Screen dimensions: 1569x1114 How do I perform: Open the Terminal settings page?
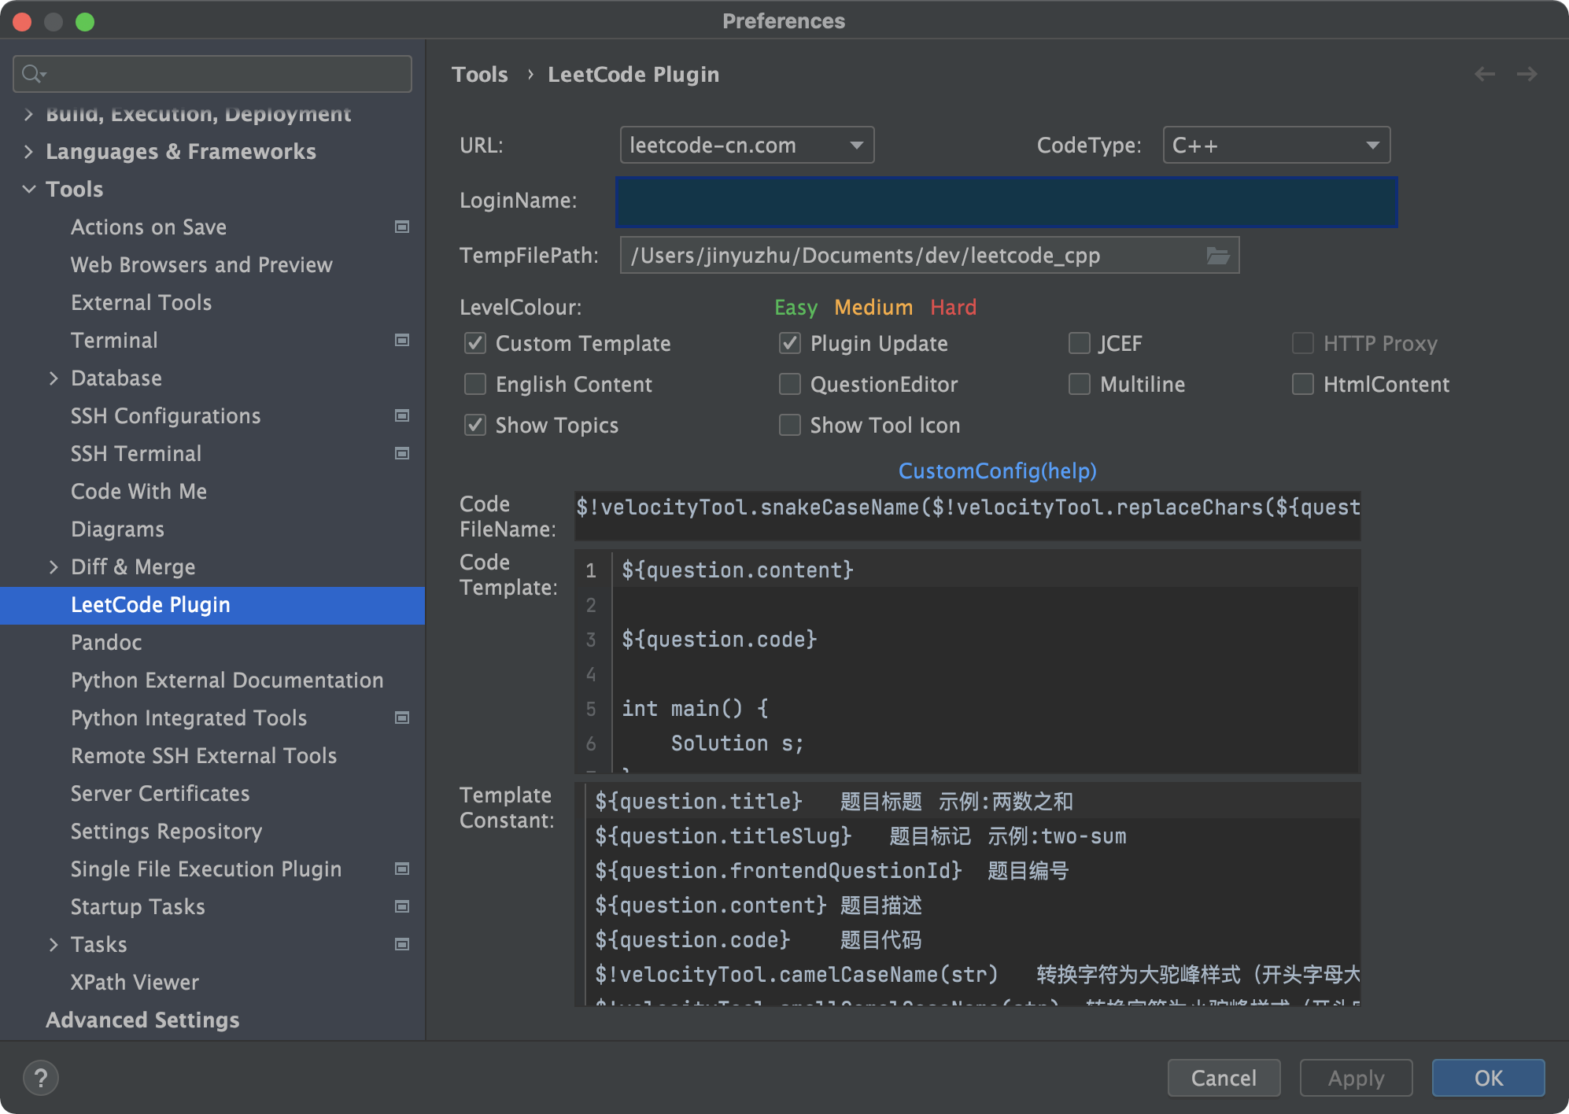click(114, 341)
